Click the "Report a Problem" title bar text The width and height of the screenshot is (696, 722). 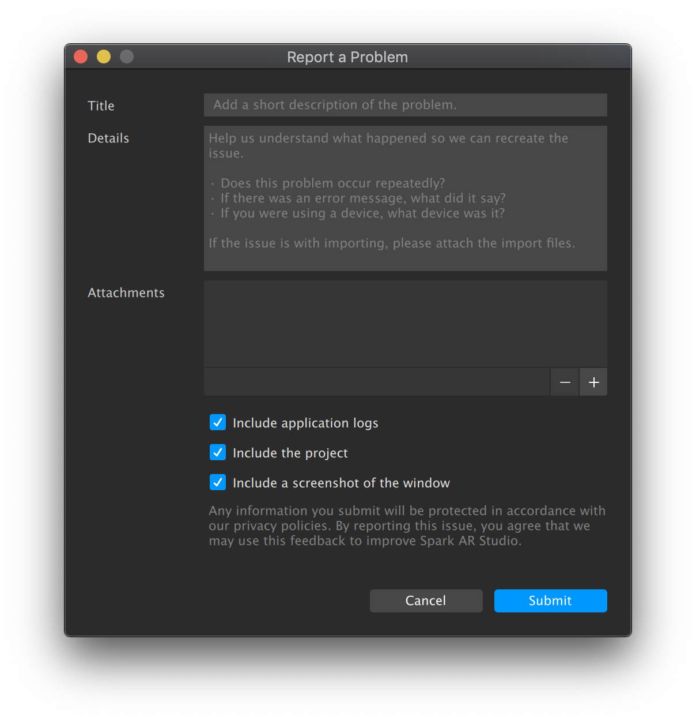347,57
